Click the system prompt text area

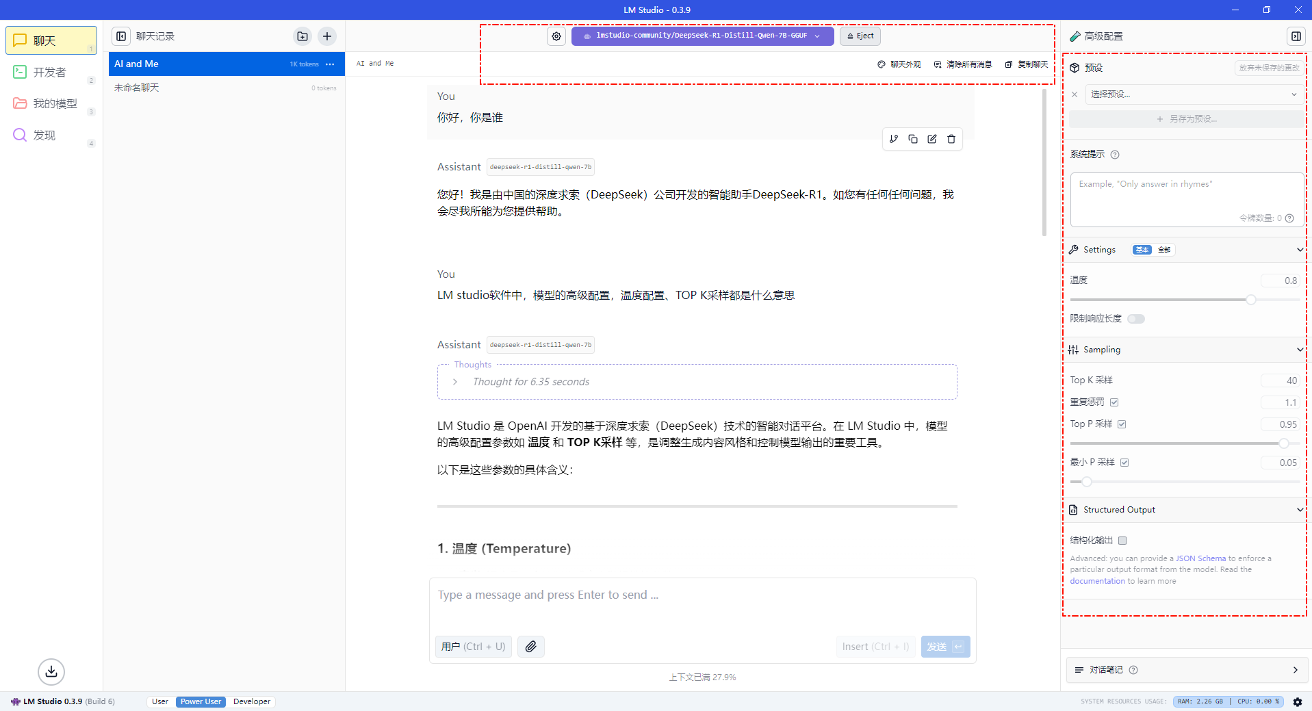pos(1187,199)
